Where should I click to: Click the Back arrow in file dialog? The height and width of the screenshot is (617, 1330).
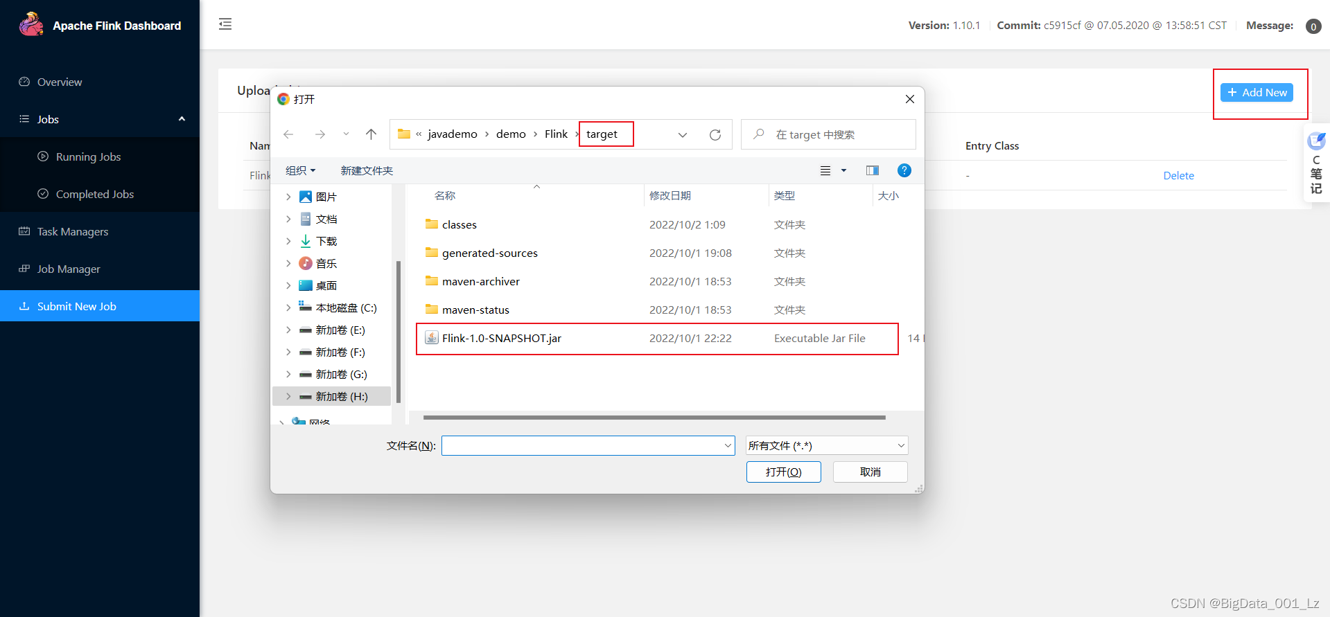288,134
